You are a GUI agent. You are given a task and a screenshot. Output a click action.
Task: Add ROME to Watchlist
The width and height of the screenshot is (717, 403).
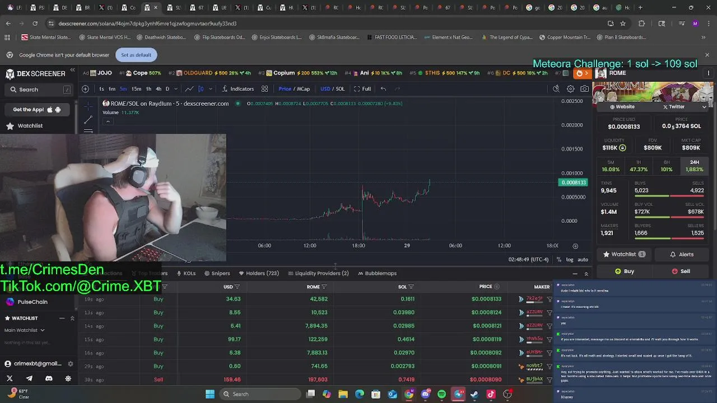point(624,254)
